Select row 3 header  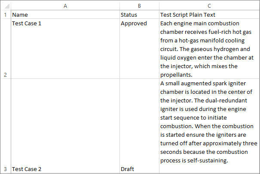[6, 126]
